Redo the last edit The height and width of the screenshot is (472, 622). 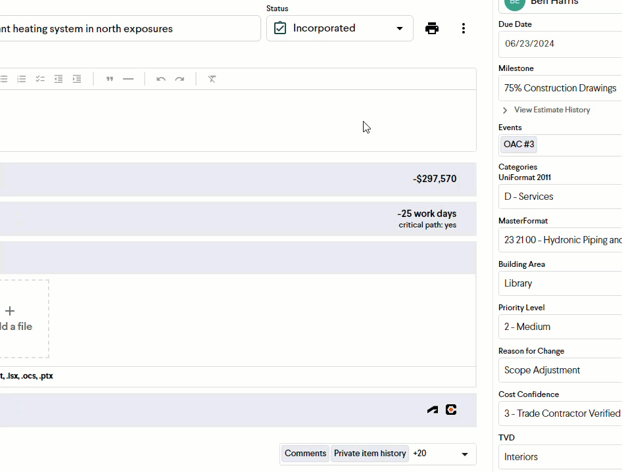179,79
